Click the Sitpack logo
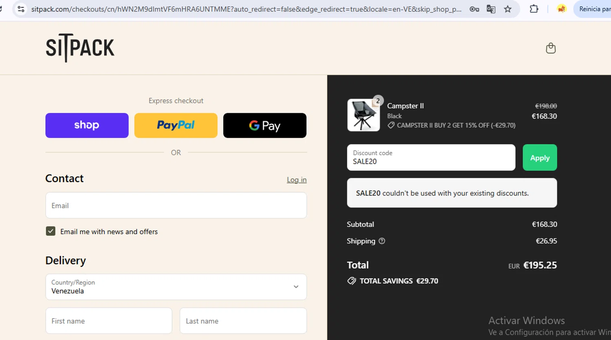Viewport: 611px width, 340px height. pos(80,48)
